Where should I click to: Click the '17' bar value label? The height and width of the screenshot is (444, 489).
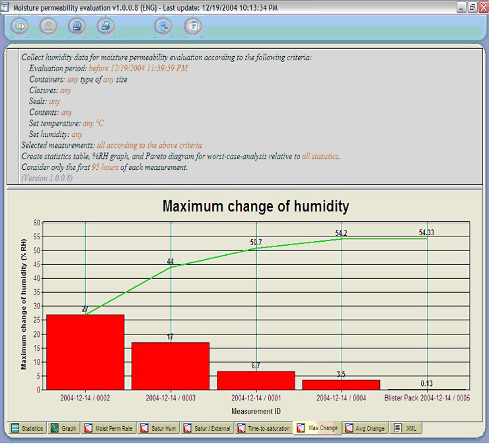(170, 337)
